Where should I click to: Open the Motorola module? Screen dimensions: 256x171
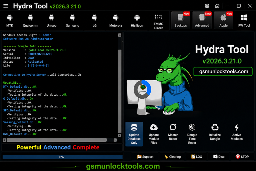[115, 21]
